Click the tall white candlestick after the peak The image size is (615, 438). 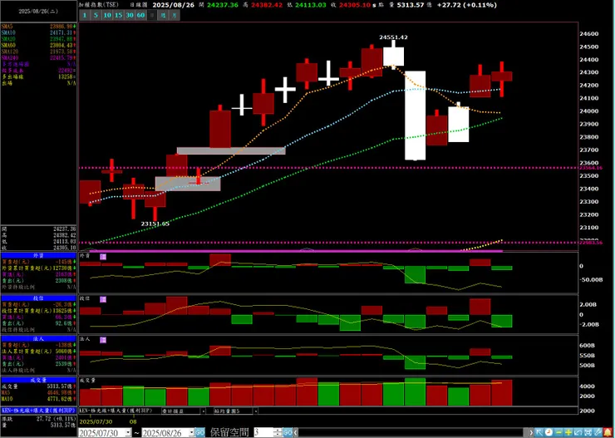tap(415, 116)
